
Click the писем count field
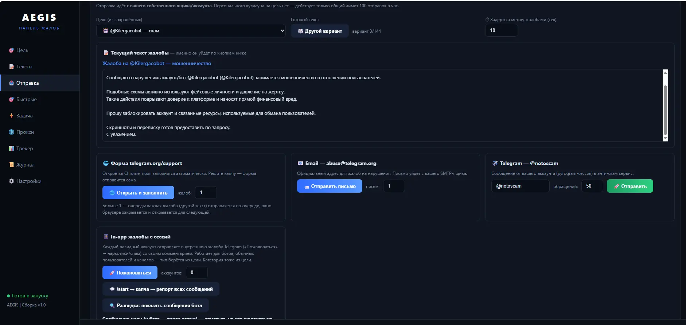point(394,186)
